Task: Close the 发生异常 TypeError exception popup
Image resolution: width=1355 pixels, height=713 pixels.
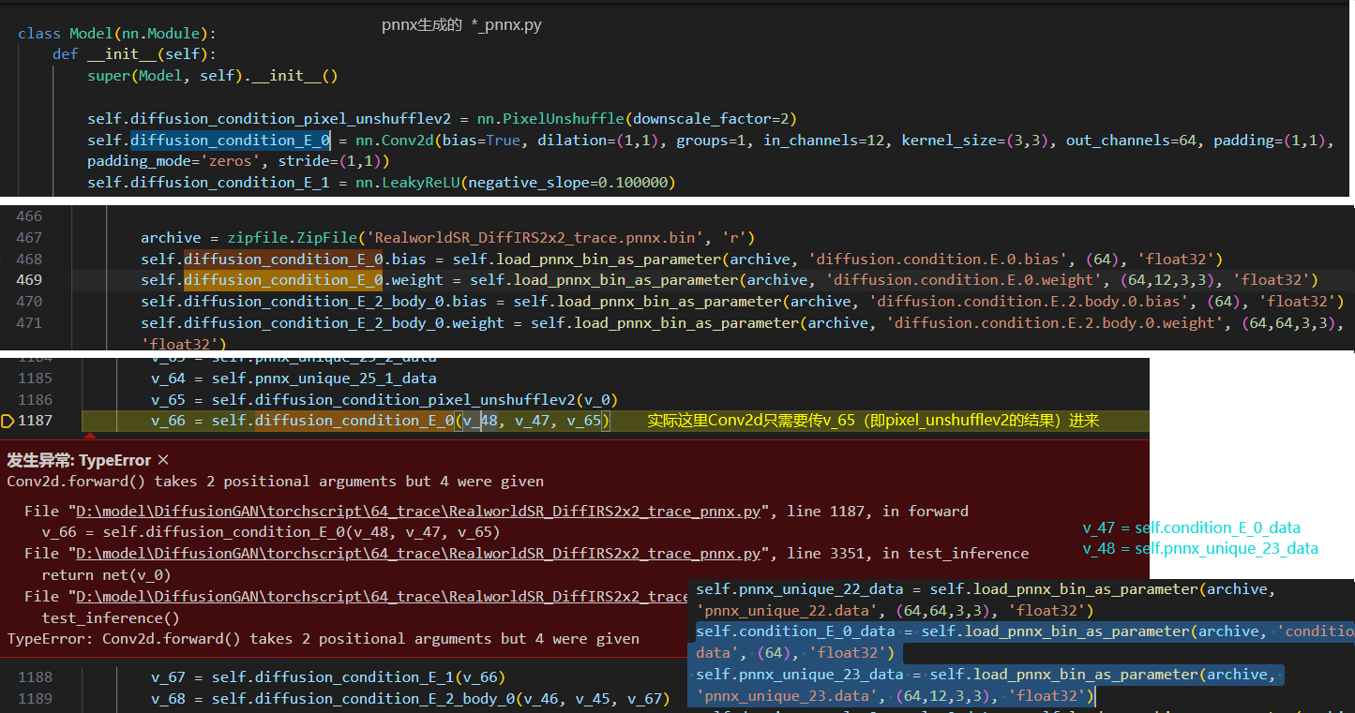Action: pyautogui.click(x=161, y=460)
